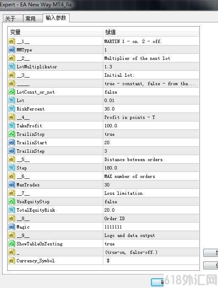Screen dimensions: 218x288
Task: Select the MARTIN 1 - on description cell
Action: pyautogui.click(x=151, y=41)
